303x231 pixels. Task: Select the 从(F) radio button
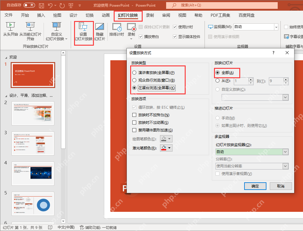tap(217, 81)
